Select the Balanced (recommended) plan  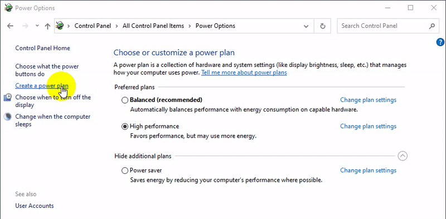tap(124, 100)
